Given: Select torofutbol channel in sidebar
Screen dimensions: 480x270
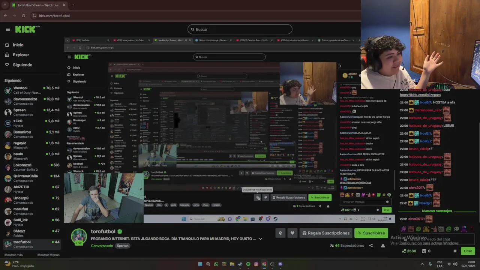Looking at the screenshot, I should [x=32, y=244].
